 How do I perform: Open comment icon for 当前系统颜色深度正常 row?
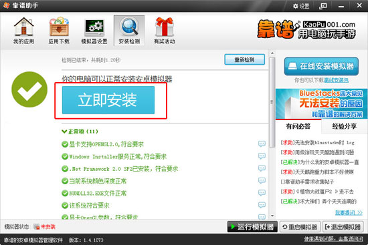click(262, 181)
